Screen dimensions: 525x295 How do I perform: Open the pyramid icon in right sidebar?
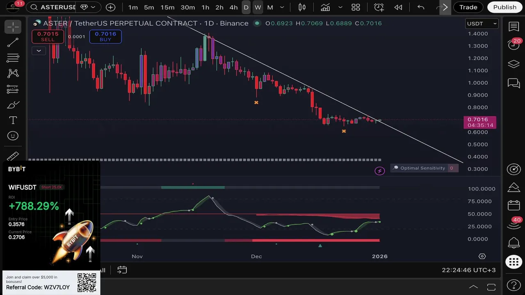pyautogui.click(x=514, y=187)
